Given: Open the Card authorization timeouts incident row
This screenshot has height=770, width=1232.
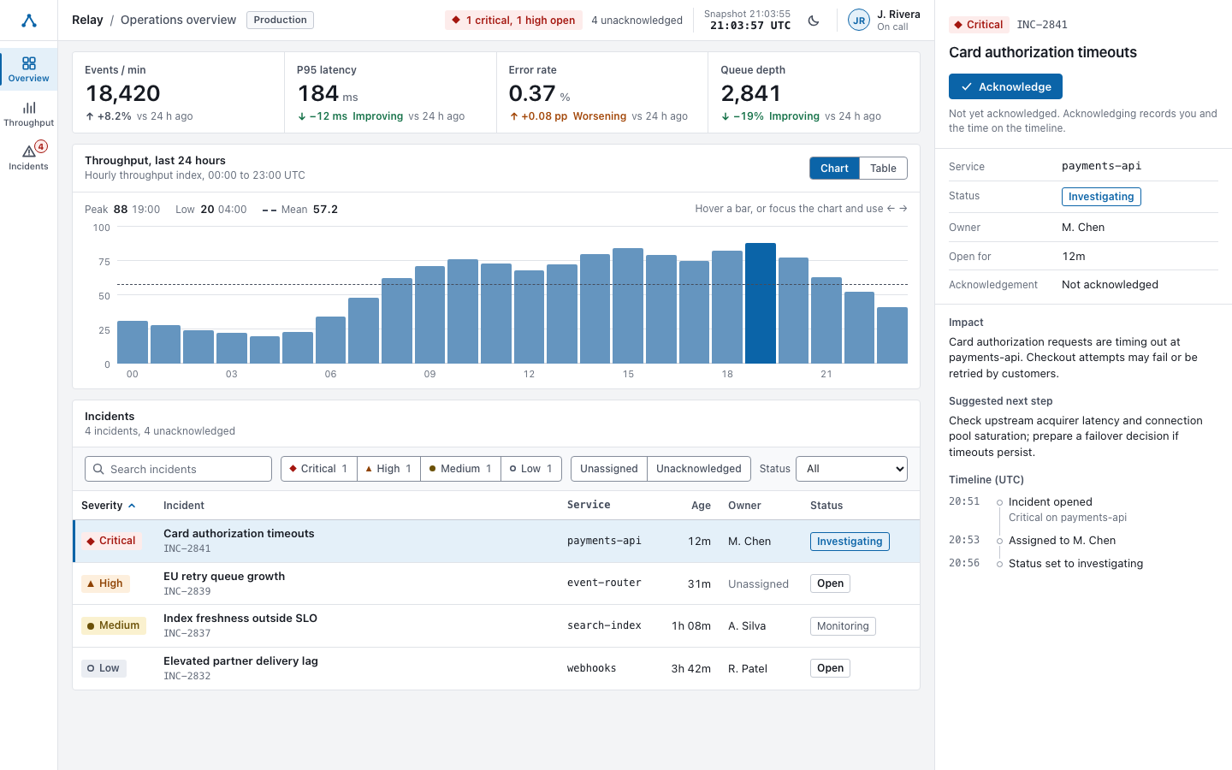Looking at the screenshot, I should [x=496, y=541].
